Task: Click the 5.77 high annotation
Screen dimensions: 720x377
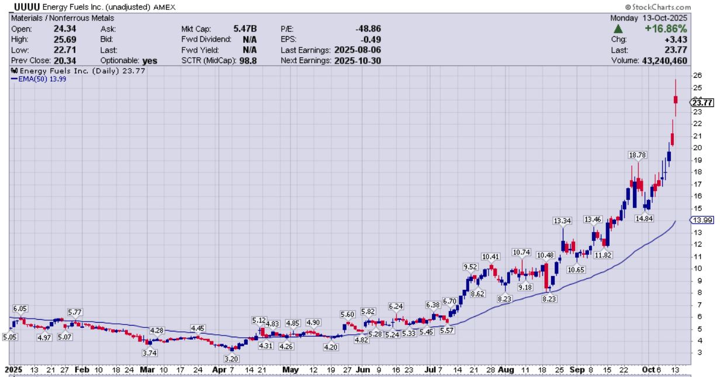Action: (74, 312)
